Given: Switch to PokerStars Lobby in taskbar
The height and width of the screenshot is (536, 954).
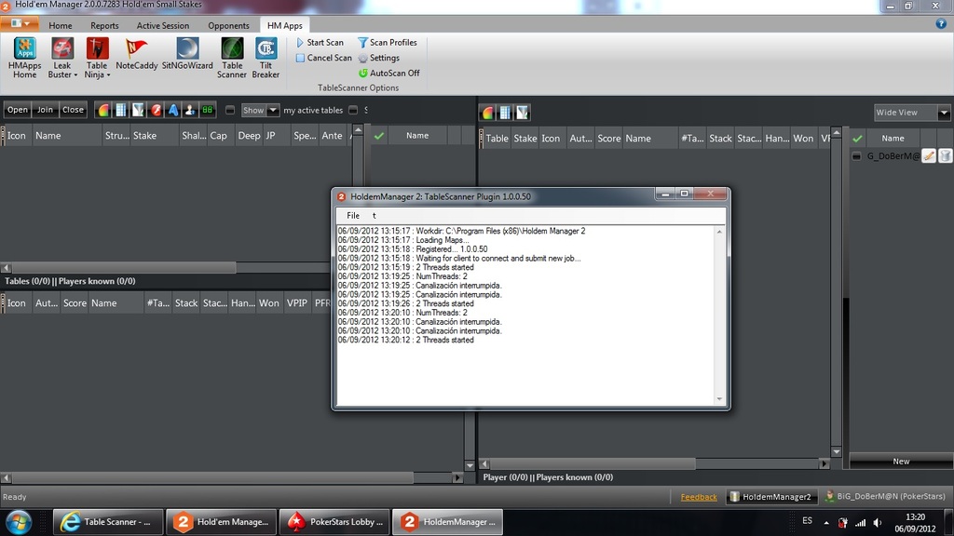Looking at the screenshot, I should pyautogui.click(x=334, y=522).
